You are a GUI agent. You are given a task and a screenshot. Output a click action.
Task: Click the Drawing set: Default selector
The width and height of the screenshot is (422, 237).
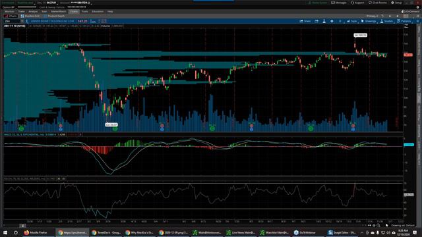coord(403,225)
